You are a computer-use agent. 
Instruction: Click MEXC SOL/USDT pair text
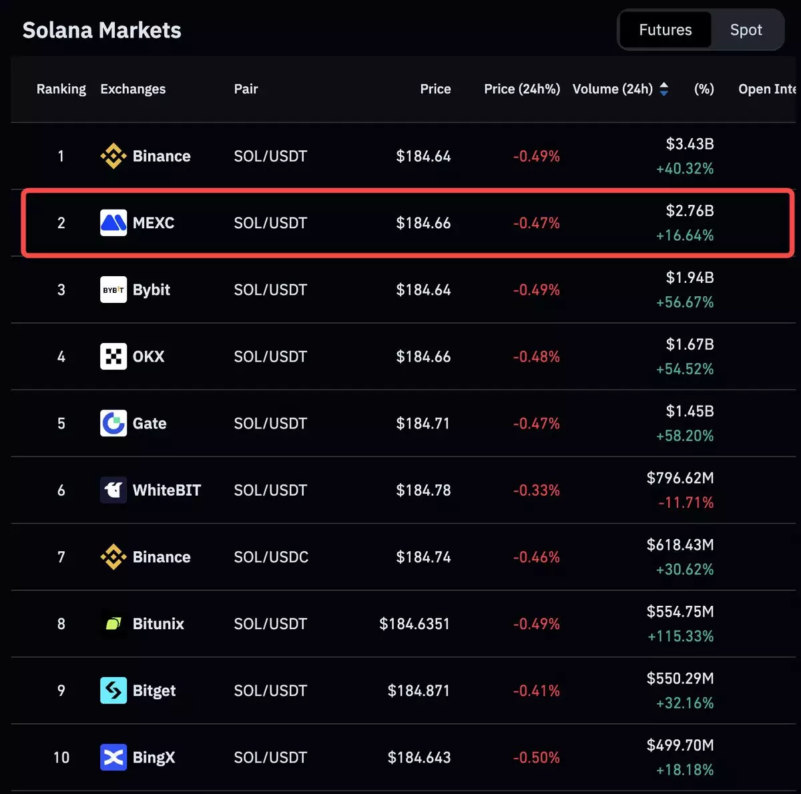270,223
